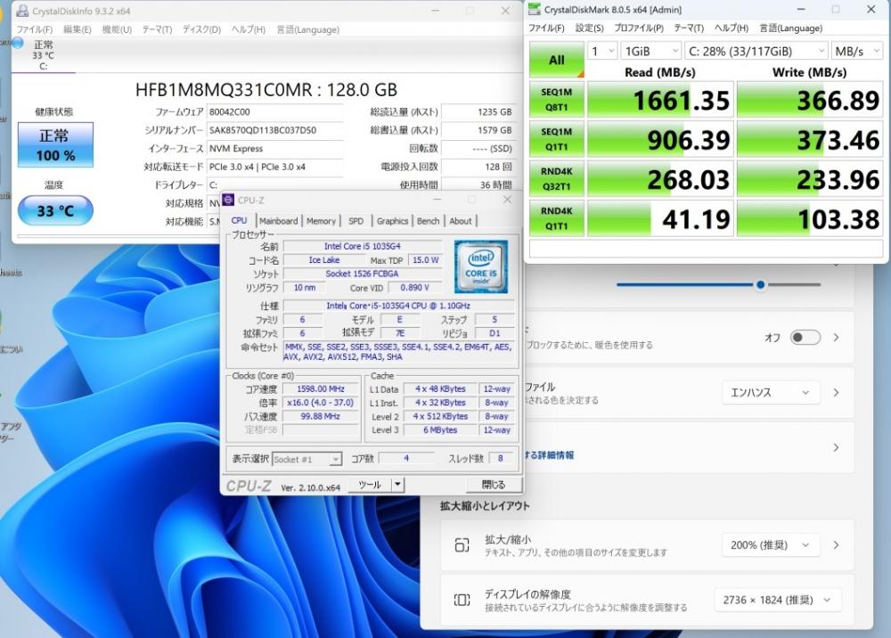Switch to the About tab in CPU-Z
891x638 pixels.
point(461,221)
